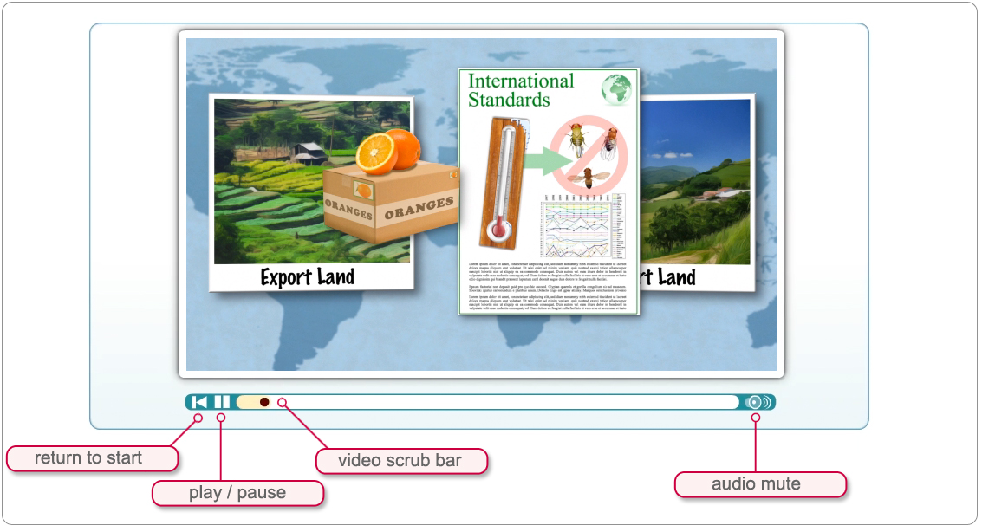Click the dark red scrub bar handle
This screenshot has height=532, width=982.
coord(264,402)
